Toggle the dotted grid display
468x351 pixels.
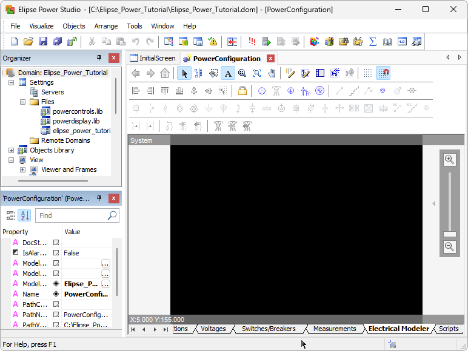(368, 73)
